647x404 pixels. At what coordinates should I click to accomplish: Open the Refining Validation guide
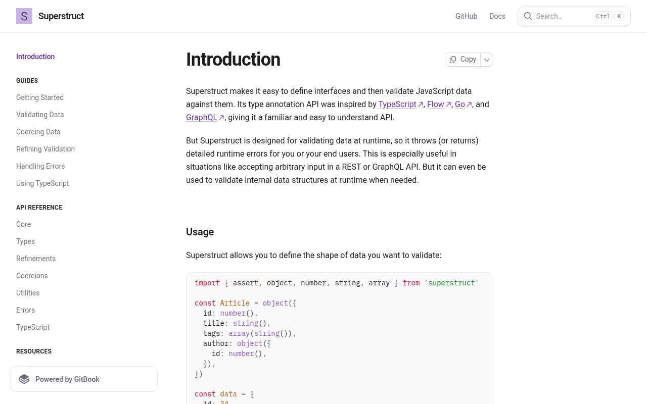pyautogui.click(x=45, y=149)
